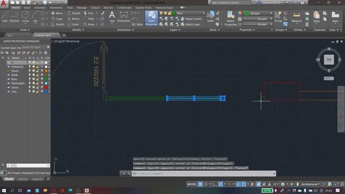The image size is (345, 194).
Task: Toggle the Layer Properties panel button
Action: click(151, 18)
